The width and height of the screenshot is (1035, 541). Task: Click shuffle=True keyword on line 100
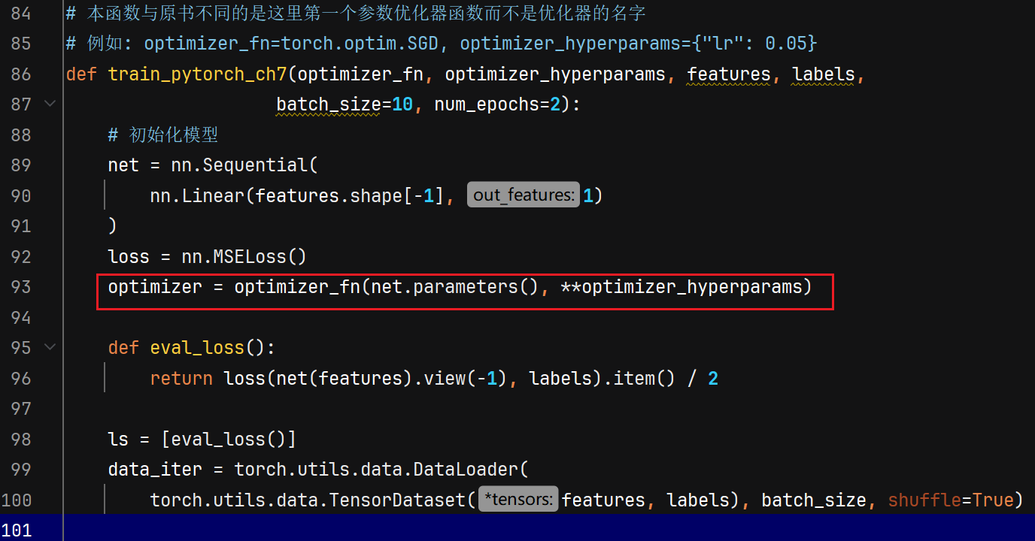(951, 500)
